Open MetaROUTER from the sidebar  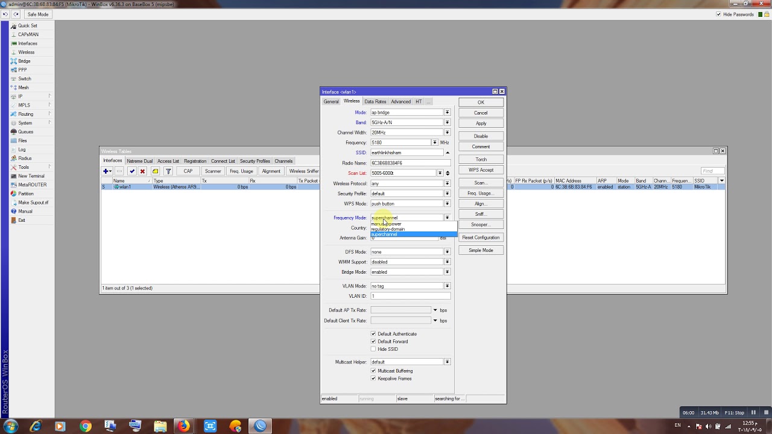click(32, 185)
